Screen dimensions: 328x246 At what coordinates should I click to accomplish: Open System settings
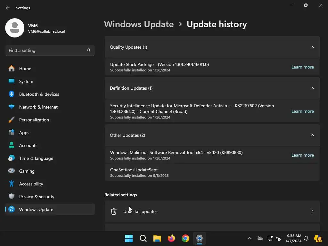pyautogui.click(x=50, y=81)
